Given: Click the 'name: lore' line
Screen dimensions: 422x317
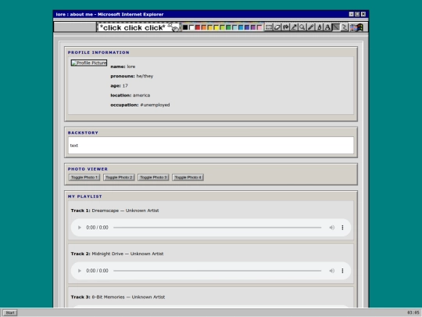Looking at the screenshot, I should click(x=123, y=67).
